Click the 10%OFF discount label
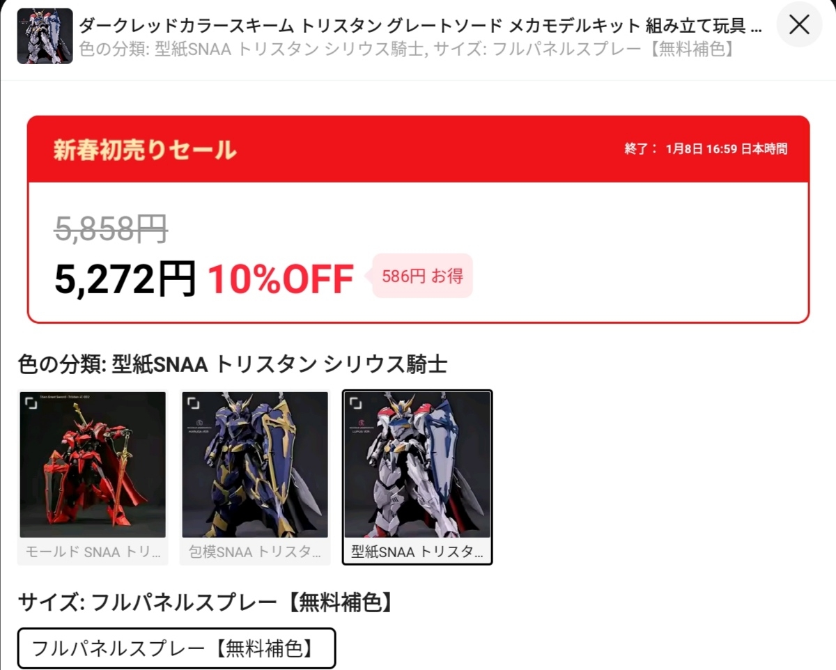The image size is (836, 670). coord(281,279)
